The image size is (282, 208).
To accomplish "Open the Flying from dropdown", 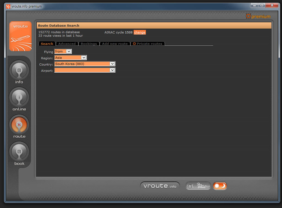I will click(63, 51).
